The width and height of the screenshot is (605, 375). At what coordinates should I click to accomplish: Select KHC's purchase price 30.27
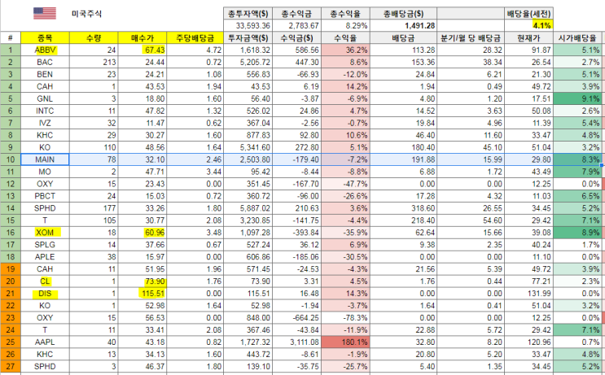click(142, 135)
